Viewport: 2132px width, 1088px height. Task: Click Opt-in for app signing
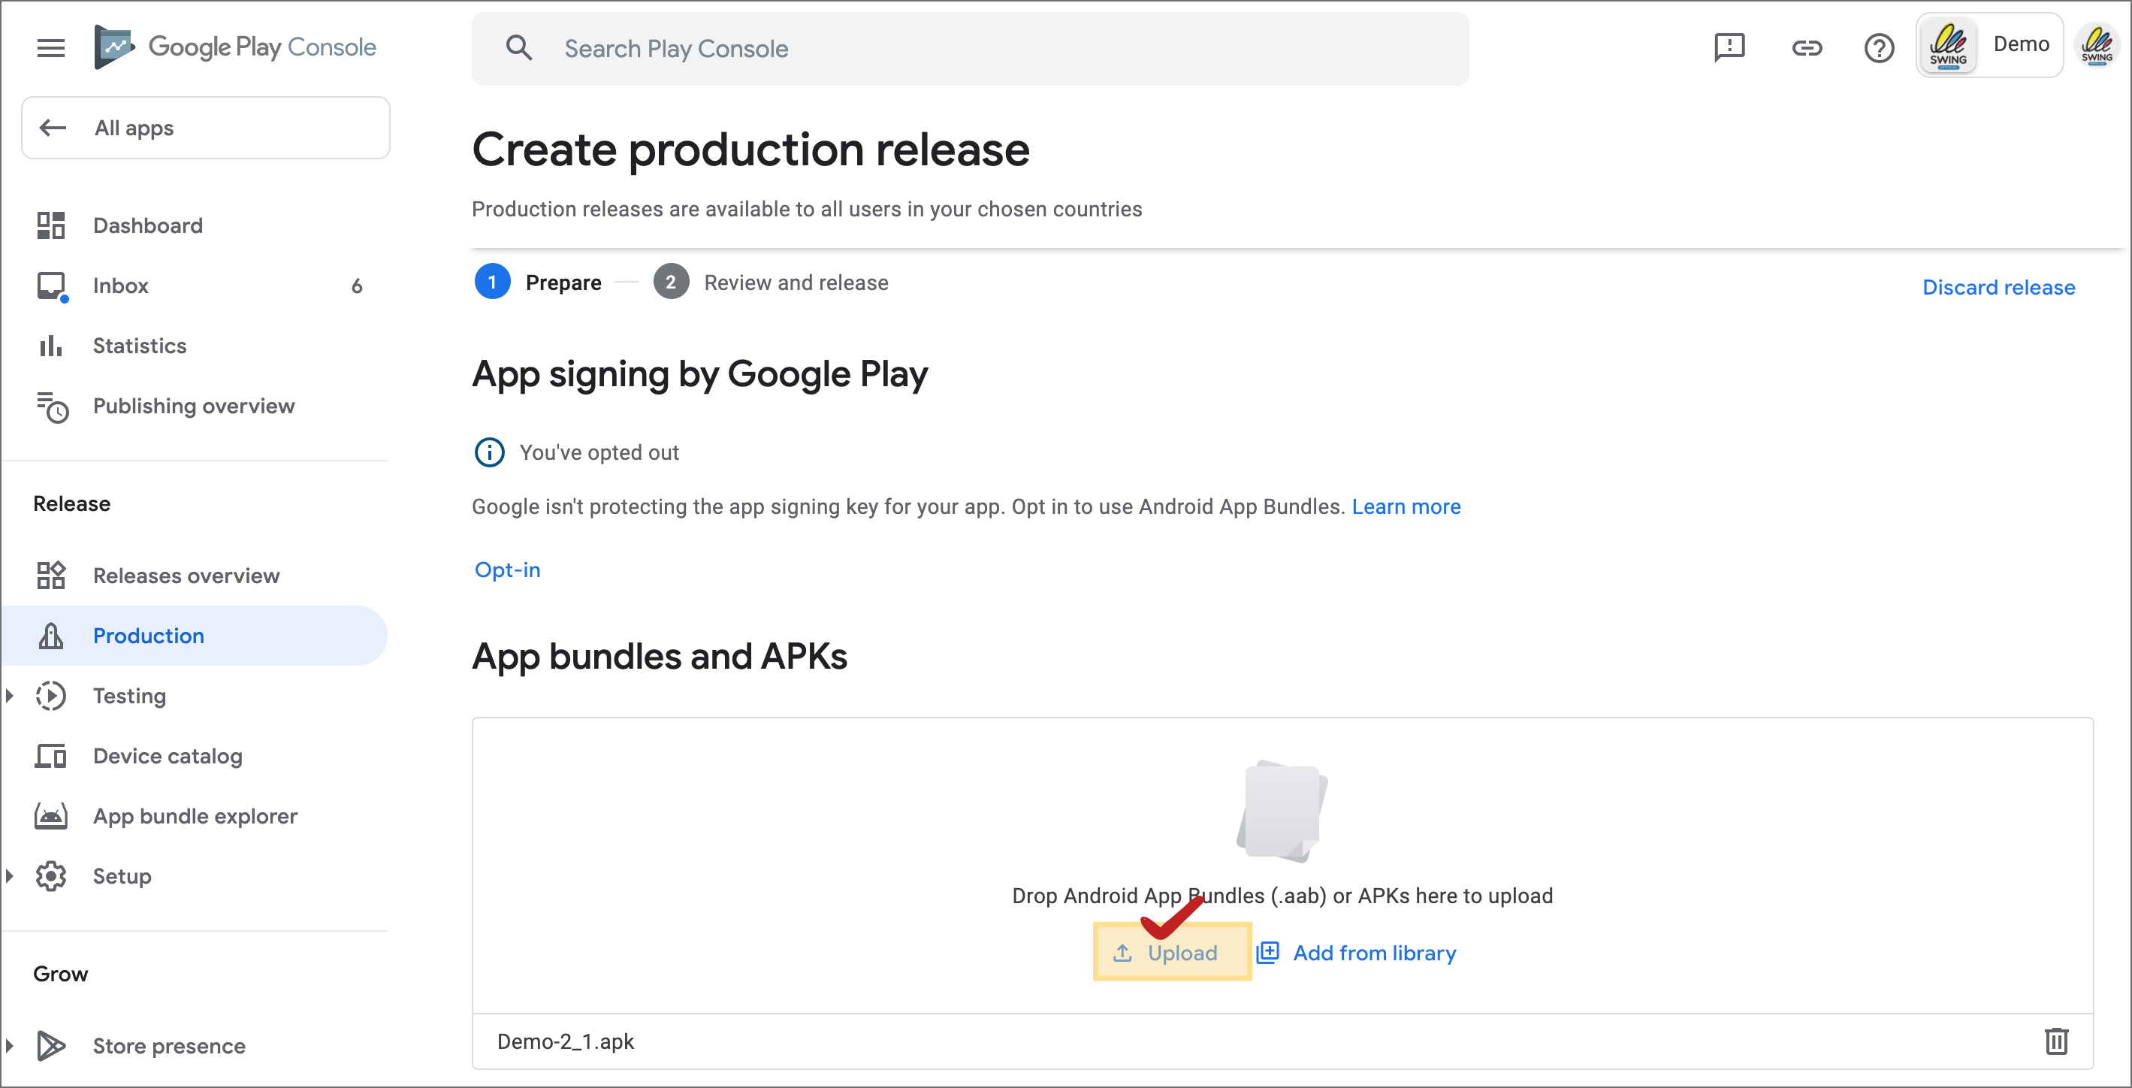tap(507, 570)
